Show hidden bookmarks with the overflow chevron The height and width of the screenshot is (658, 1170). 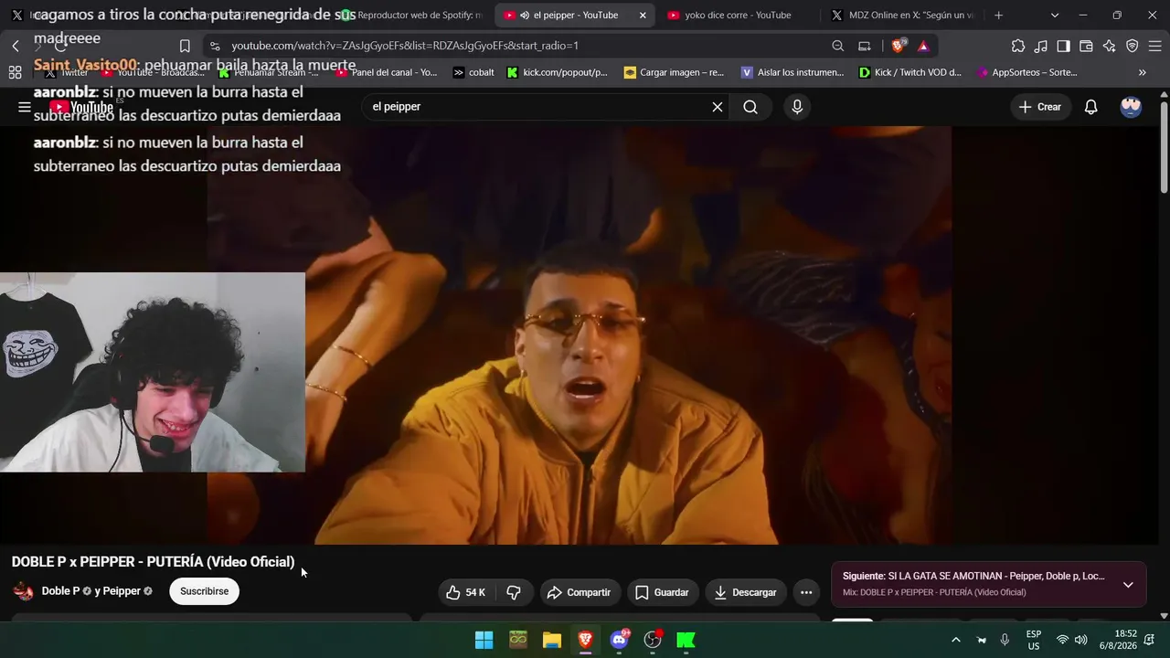point(1143,72)
